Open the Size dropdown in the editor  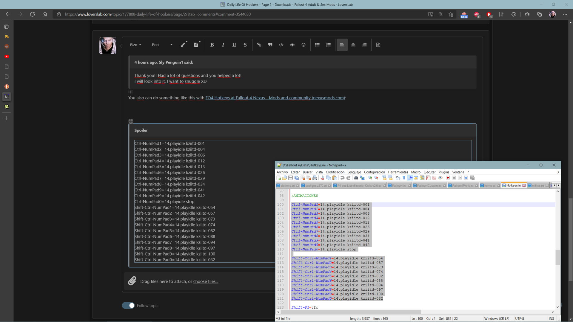point(135,45)
